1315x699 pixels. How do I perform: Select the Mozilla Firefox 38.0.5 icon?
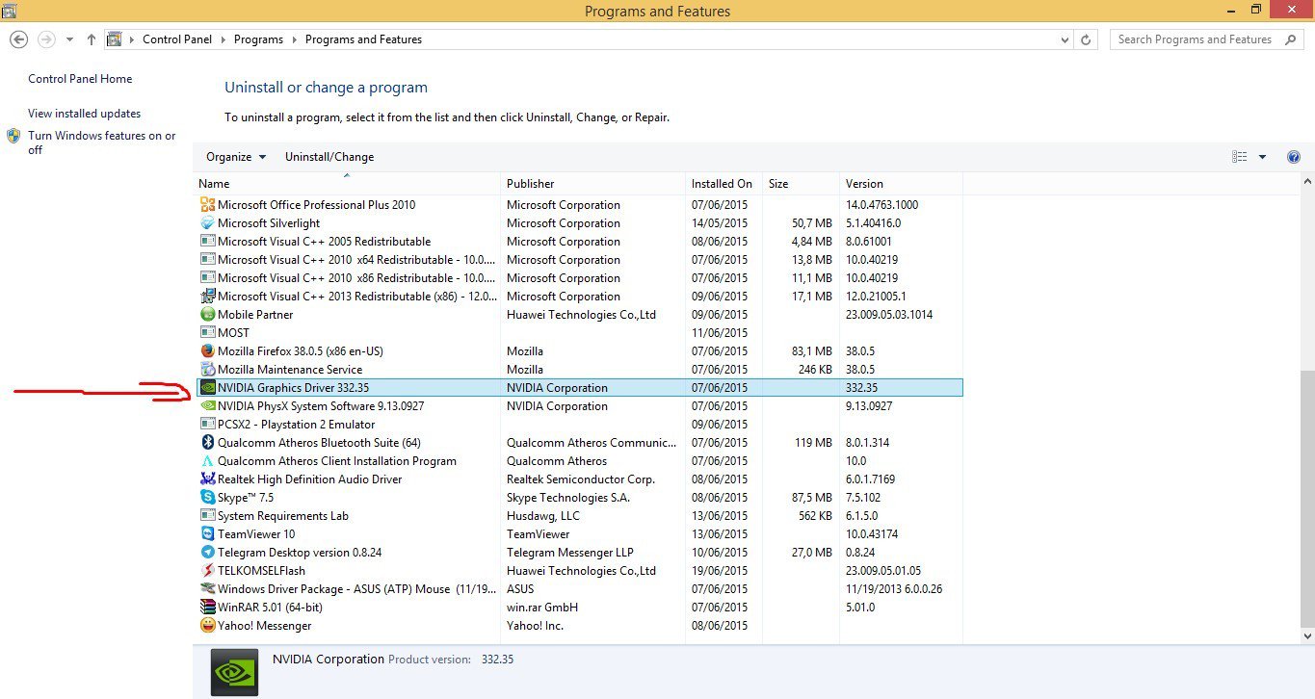(207, 351)
